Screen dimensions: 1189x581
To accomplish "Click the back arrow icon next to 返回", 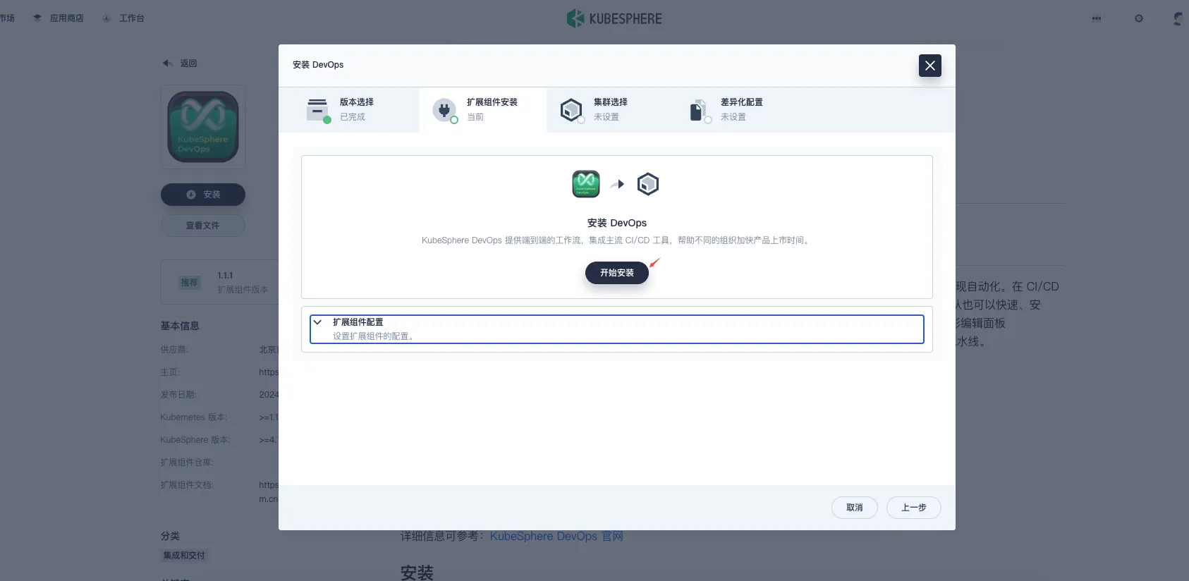I will click(x=167, y=63).
